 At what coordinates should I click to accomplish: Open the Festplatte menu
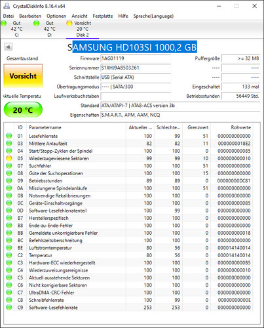(103, 16)
